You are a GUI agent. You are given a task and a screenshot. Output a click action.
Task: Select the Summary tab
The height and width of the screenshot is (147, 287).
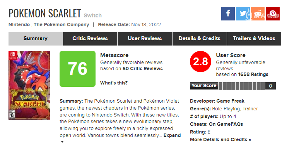click(x=36, y=39)
